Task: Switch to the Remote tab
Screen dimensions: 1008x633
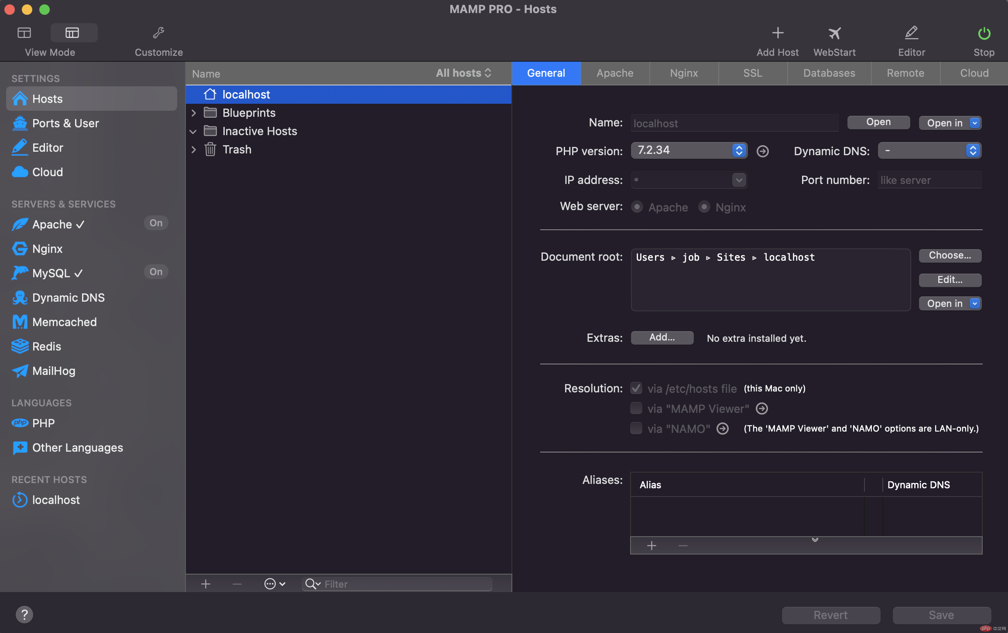Action: [x=905, y=73]
